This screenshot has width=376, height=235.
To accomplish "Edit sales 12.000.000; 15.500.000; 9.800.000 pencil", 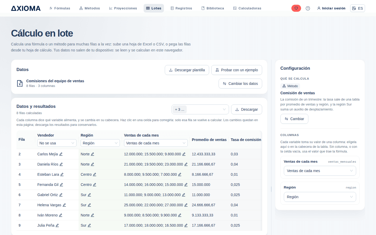I will click(184, 154).
